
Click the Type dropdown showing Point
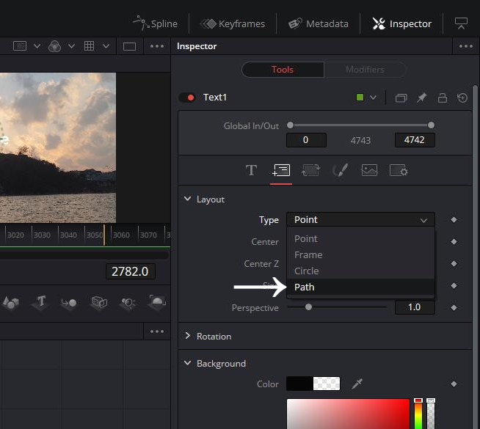360,219
